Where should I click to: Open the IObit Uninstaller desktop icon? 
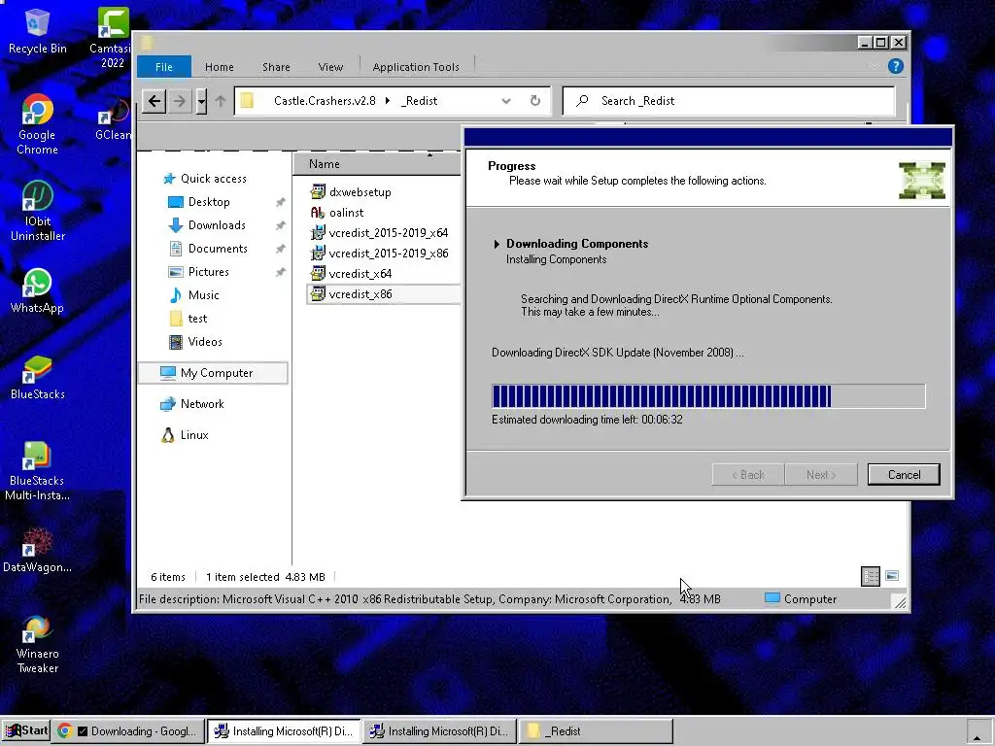point(37,211)
